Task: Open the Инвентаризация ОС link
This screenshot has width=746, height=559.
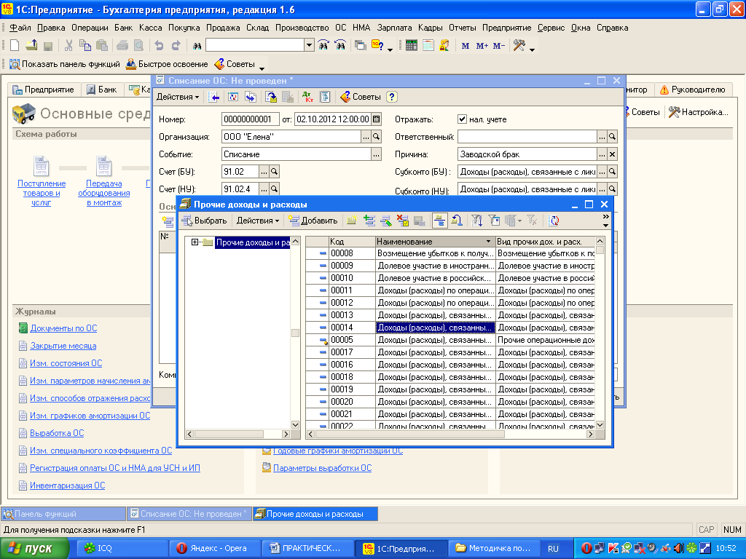Action: [67, 485]
